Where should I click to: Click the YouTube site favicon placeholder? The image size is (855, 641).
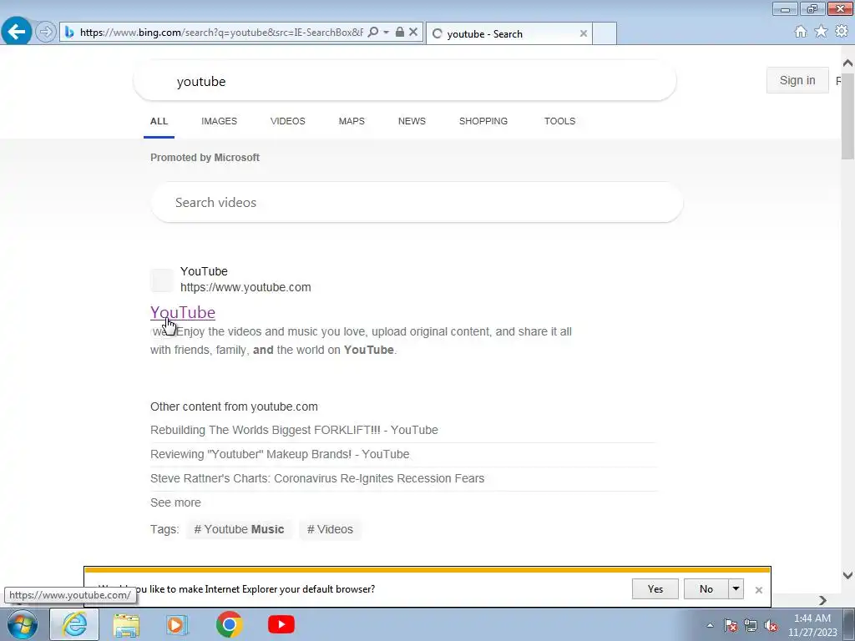(x=162, y=280)
